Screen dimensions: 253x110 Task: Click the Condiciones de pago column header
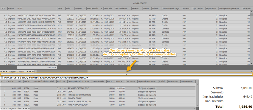coord(171,9)
